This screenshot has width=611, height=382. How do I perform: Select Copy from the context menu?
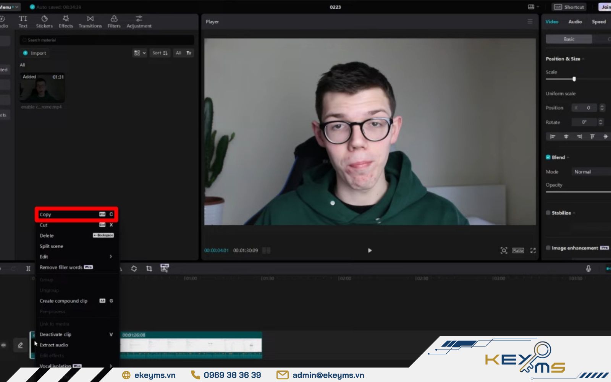76,214
